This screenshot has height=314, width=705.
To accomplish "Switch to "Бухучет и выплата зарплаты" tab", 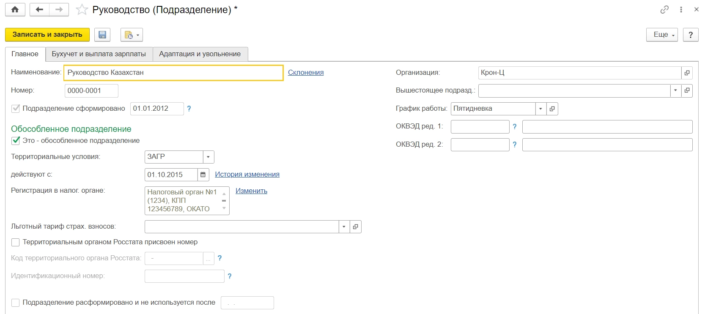I will point(99,54).
